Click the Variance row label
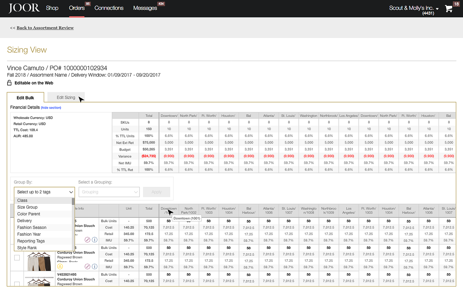The image size is (463, 298). tap(125, 156)
